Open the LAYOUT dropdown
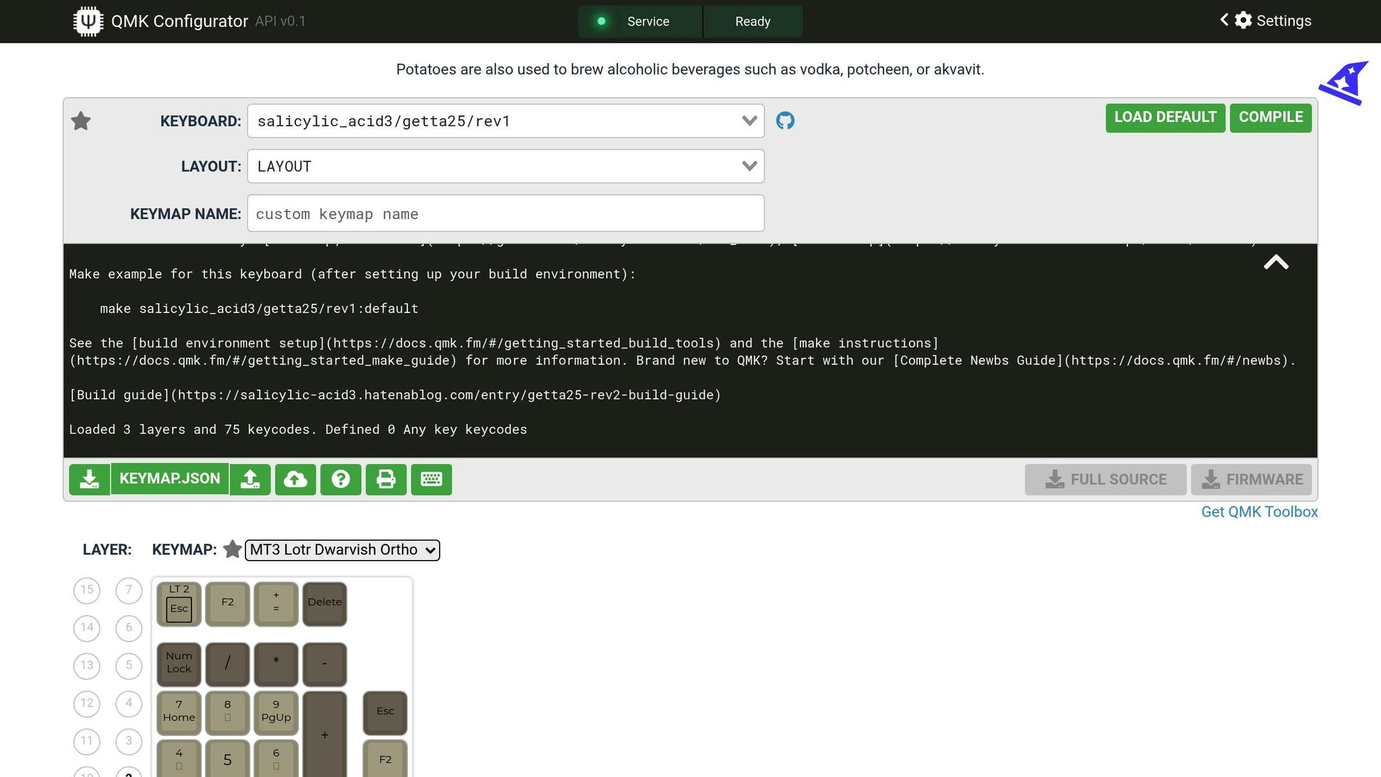 (506, 166)
